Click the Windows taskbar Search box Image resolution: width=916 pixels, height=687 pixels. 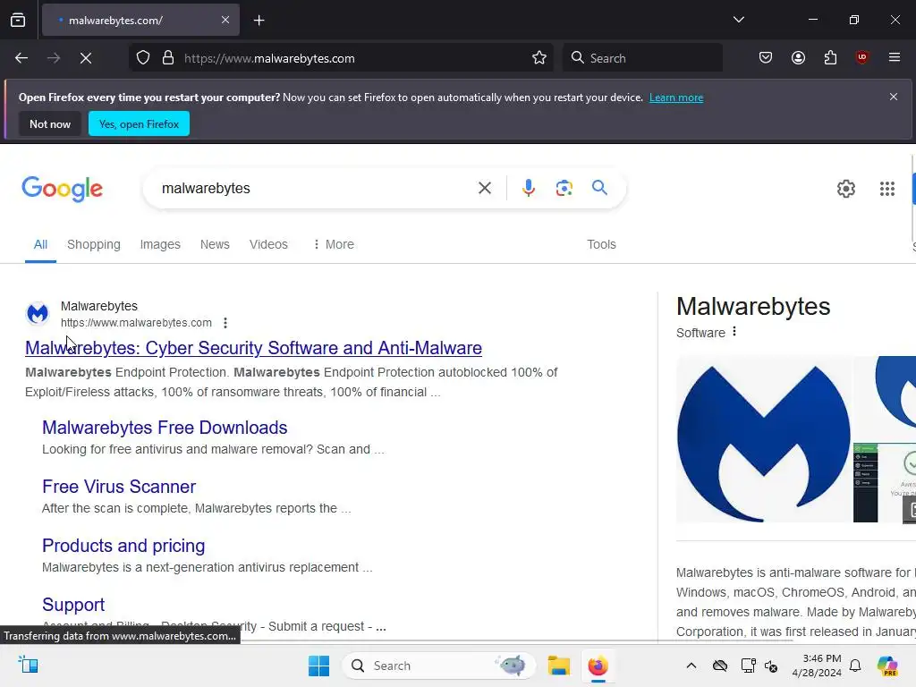click(439, 666)
